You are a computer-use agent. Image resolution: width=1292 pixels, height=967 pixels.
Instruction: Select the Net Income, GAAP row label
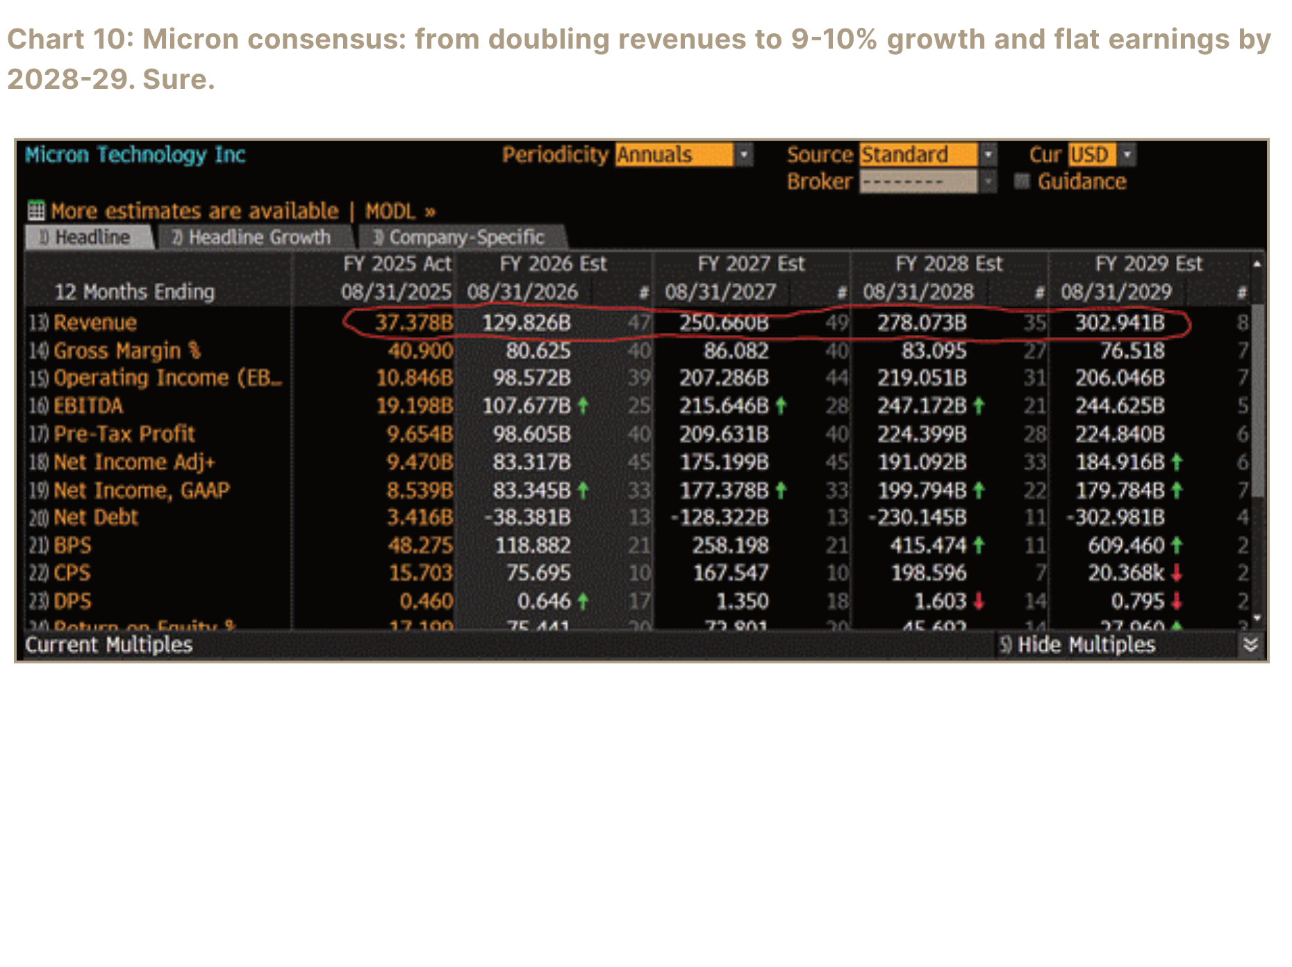click(x=141, y=490)
